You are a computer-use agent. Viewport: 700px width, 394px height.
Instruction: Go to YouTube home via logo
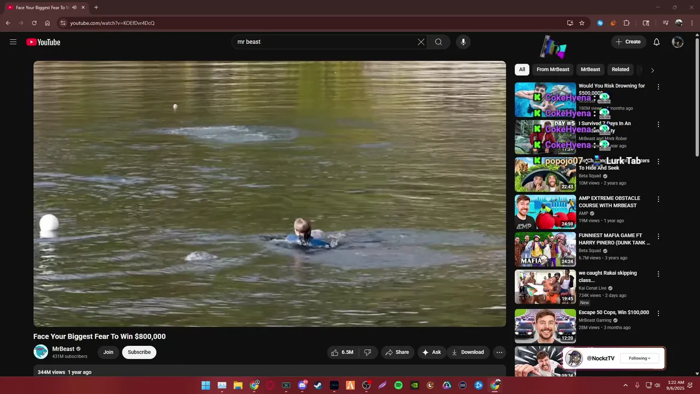pyautogui.click(x=43, y=42)
